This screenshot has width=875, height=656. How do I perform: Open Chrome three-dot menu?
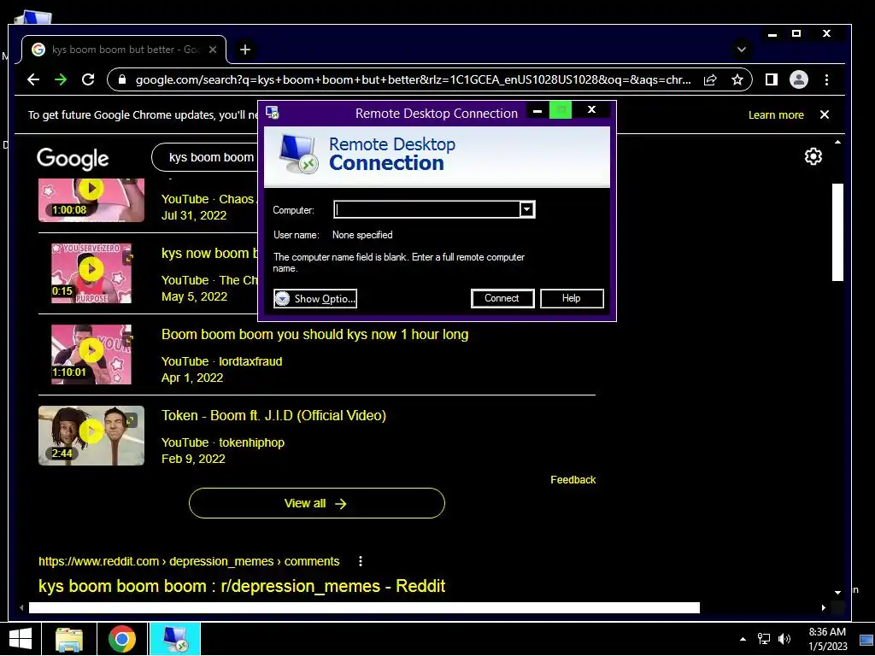tap(826, 79)
